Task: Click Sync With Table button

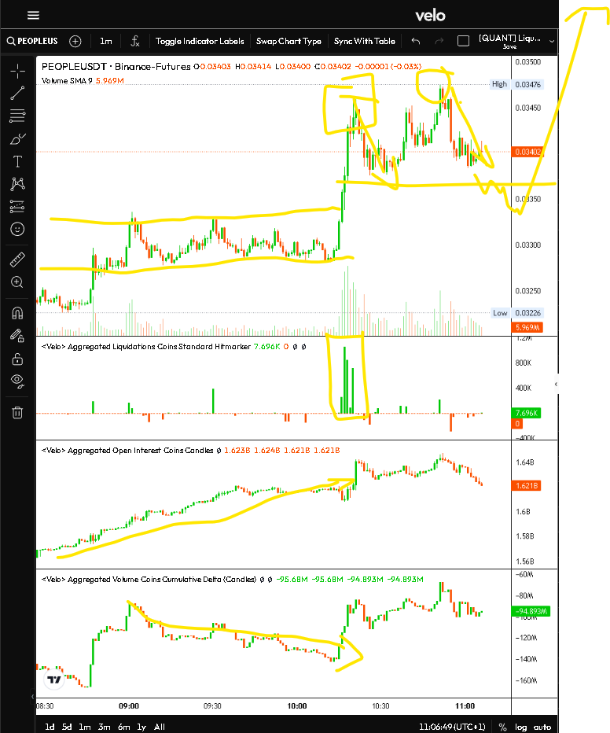Action: click(364, 41)
